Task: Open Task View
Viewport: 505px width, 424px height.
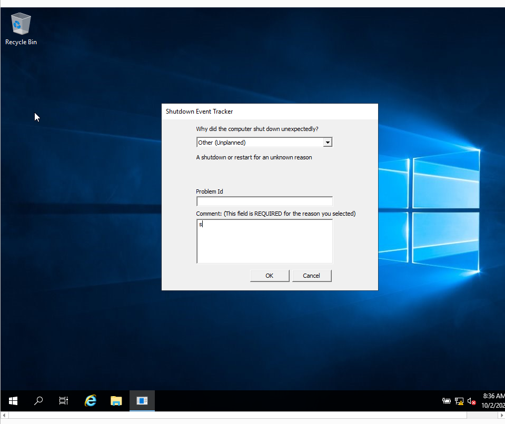Action: click(64, 400)
